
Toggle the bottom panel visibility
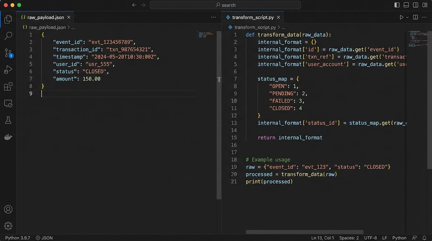point(406,5)
